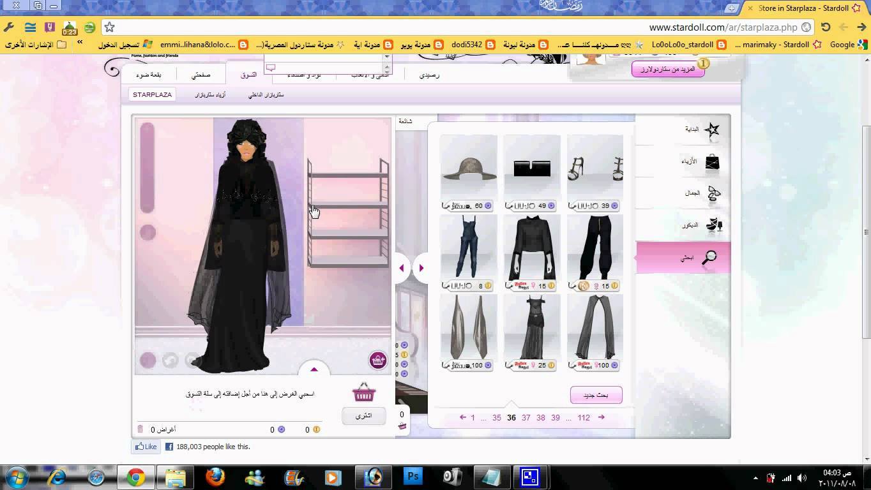Click the round purple bag button in dressing room
This screenshot has height=490, width=871.
(378, 360)
